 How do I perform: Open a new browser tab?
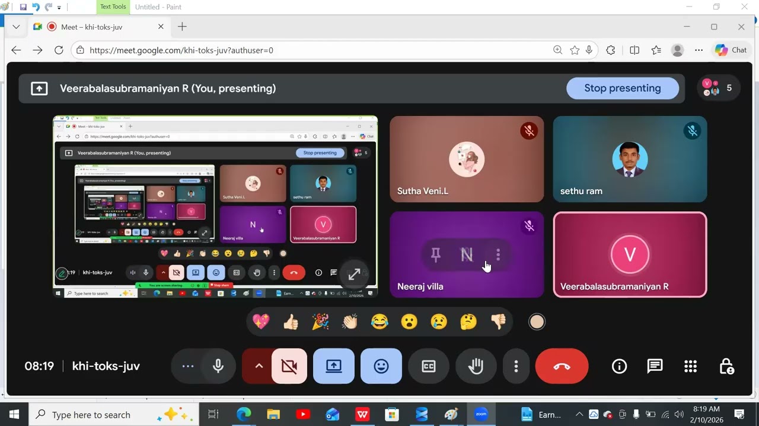182,27
